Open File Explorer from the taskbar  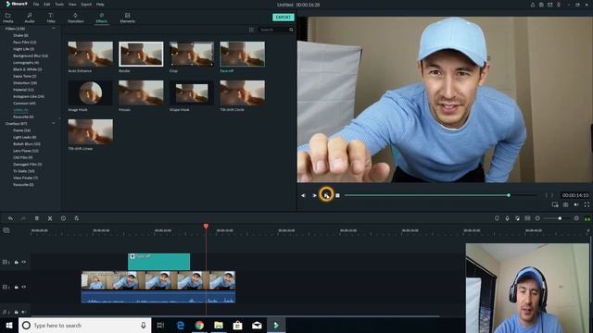(219, 325)
